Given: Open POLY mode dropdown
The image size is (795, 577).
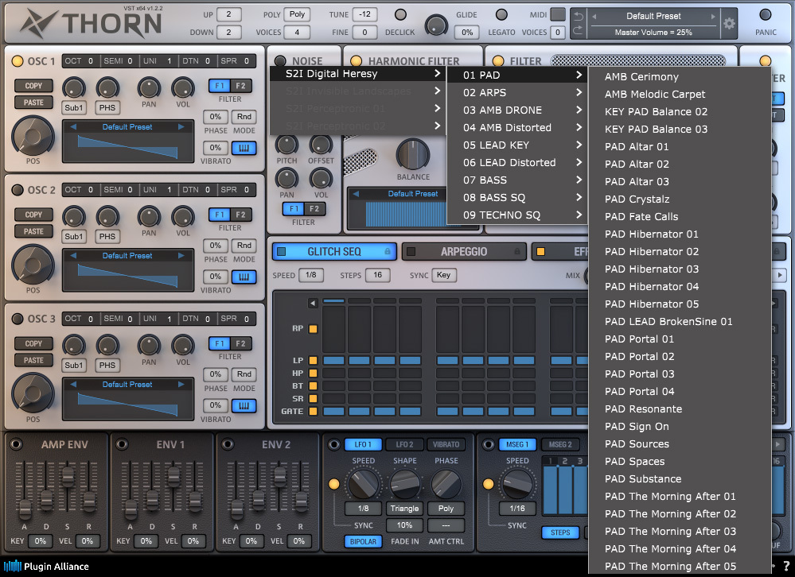Looking at the screenshot, I should click(297, 14).
